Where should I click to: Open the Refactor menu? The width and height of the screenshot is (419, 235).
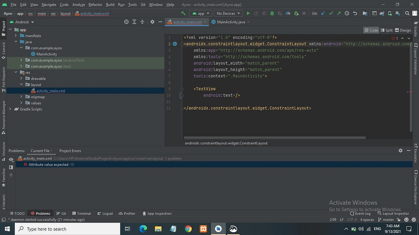tap(95, 5)
